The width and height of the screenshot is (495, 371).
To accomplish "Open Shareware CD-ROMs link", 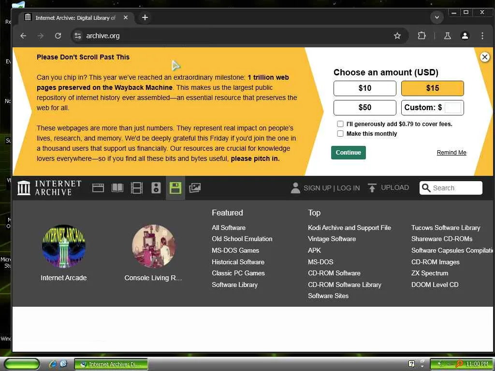I will [x=442, y=239].
